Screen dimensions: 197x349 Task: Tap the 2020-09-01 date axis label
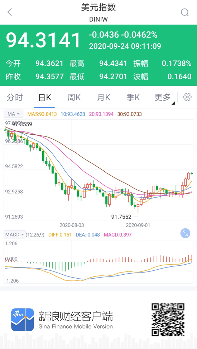point(138,225)
